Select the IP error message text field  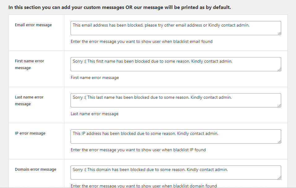click(176, 136)
